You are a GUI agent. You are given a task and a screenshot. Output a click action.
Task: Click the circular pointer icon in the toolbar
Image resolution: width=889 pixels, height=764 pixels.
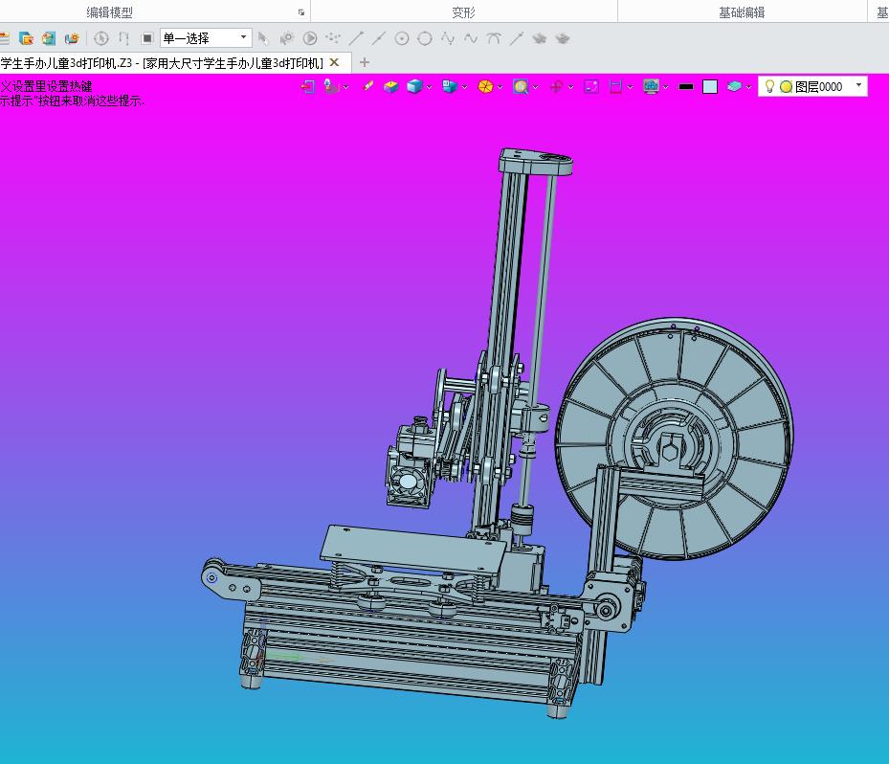[x=100, y=38]
